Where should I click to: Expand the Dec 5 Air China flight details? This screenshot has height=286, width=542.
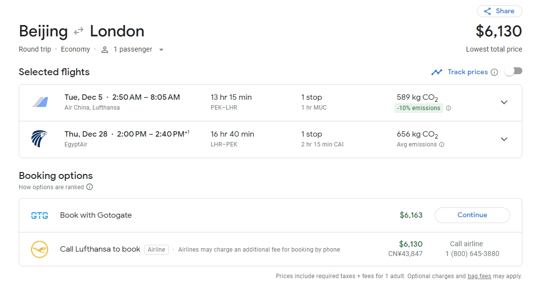[x=504, y=102]
